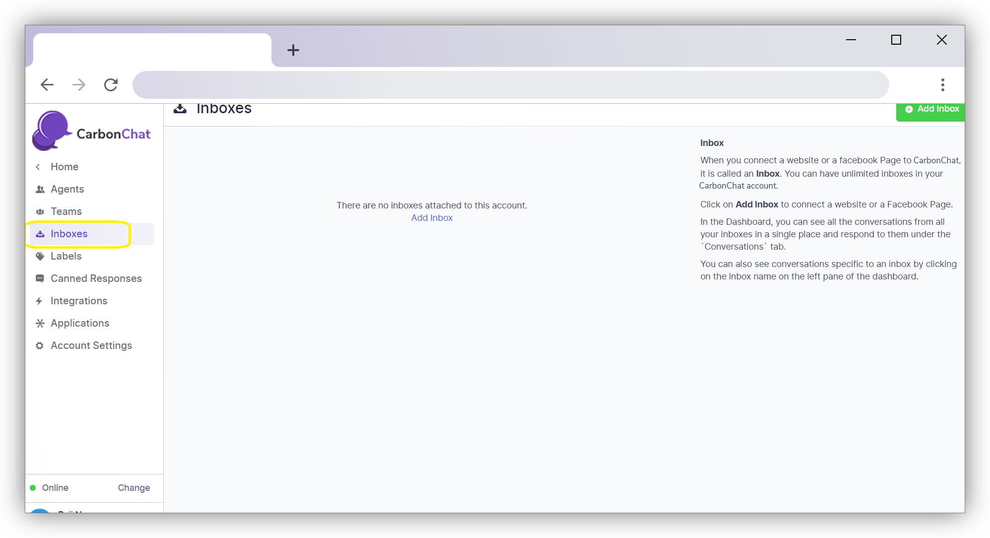Screen dimensions: 990x538
Task: Click the Integrations lightning bolt icon
Action: (39, 301)
